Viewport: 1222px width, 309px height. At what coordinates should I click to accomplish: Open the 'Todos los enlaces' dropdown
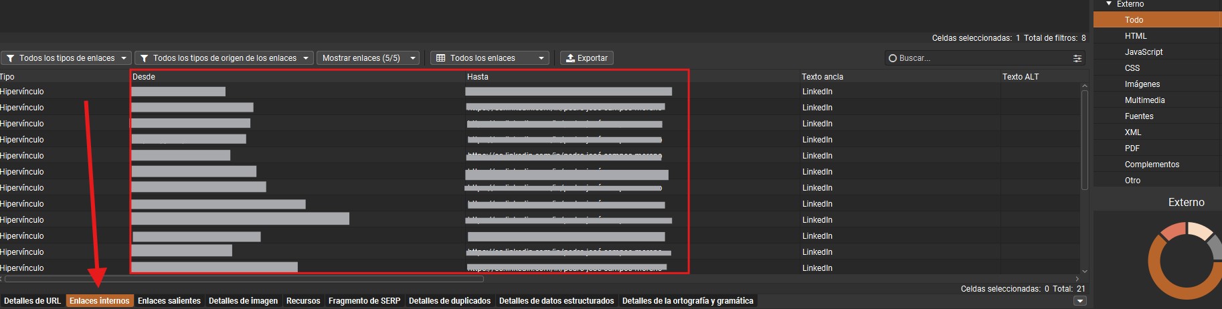tap(490, 58)
